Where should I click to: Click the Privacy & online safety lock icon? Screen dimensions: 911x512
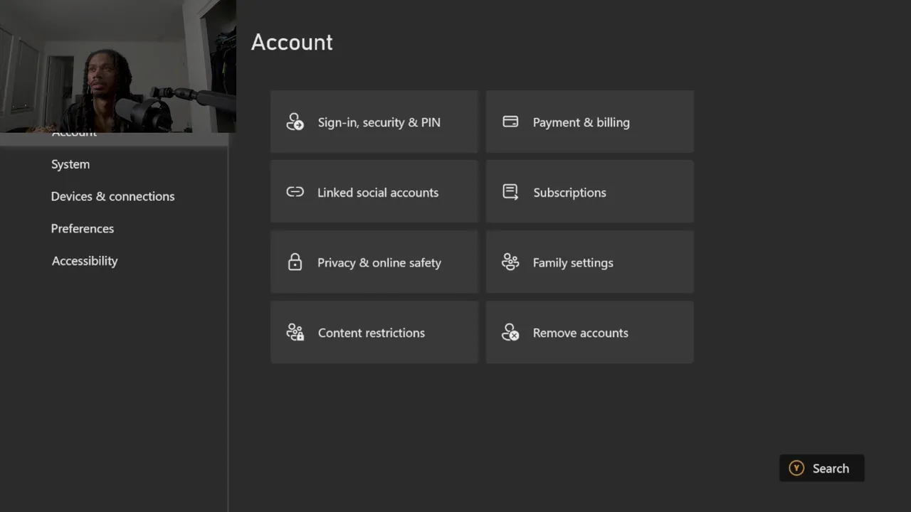coord(295,262)
